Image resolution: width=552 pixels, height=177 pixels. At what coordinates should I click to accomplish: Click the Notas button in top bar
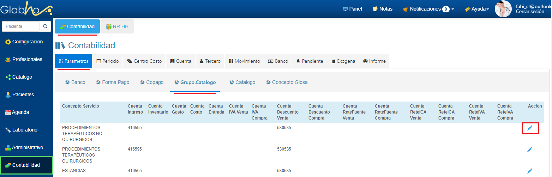click(x=383, y=9)
